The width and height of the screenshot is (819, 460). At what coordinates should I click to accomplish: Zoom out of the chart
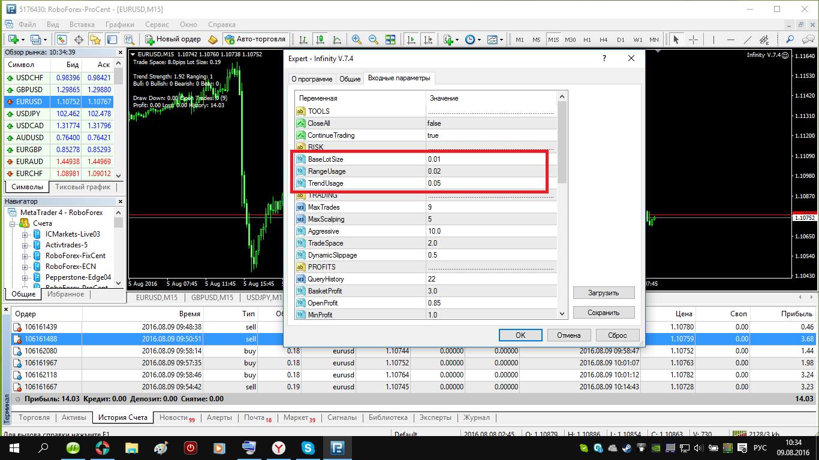374,40
